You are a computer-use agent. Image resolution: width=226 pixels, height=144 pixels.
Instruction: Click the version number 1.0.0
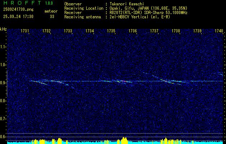click(x=49, y=3)
